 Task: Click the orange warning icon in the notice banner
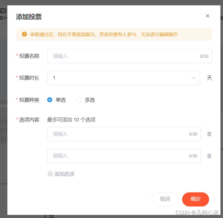click(24, 34)
